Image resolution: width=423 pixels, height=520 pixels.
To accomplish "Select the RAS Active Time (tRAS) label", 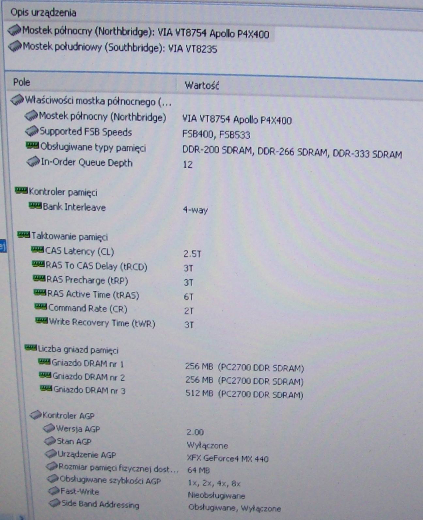I will (93, 295).
